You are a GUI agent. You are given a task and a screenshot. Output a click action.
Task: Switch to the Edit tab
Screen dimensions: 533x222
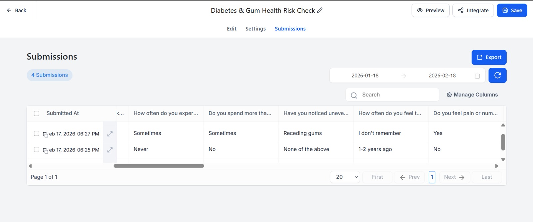[232, 29]
